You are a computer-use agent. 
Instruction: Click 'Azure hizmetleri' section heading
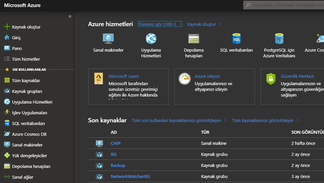[x=110, y=24]
